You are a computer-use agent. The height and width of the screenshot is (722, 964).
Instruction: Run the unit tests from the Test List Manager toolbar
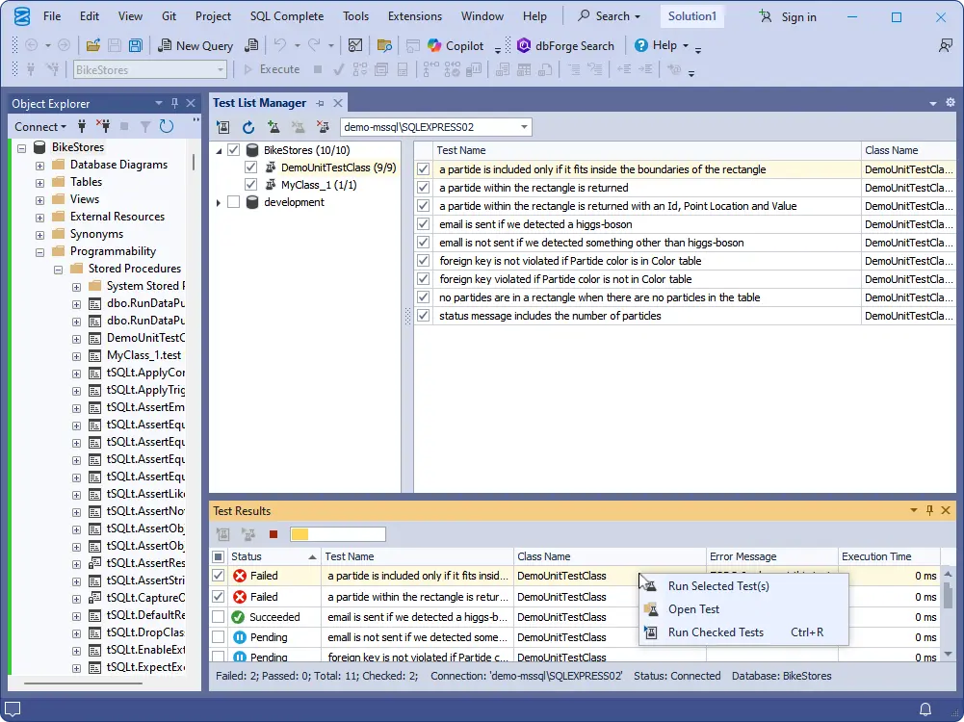click(x=222, y=126)
